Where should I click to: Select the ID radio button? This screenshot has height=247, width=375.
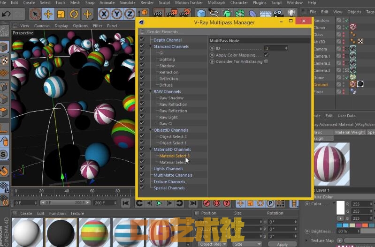click(x=212, y=48)
